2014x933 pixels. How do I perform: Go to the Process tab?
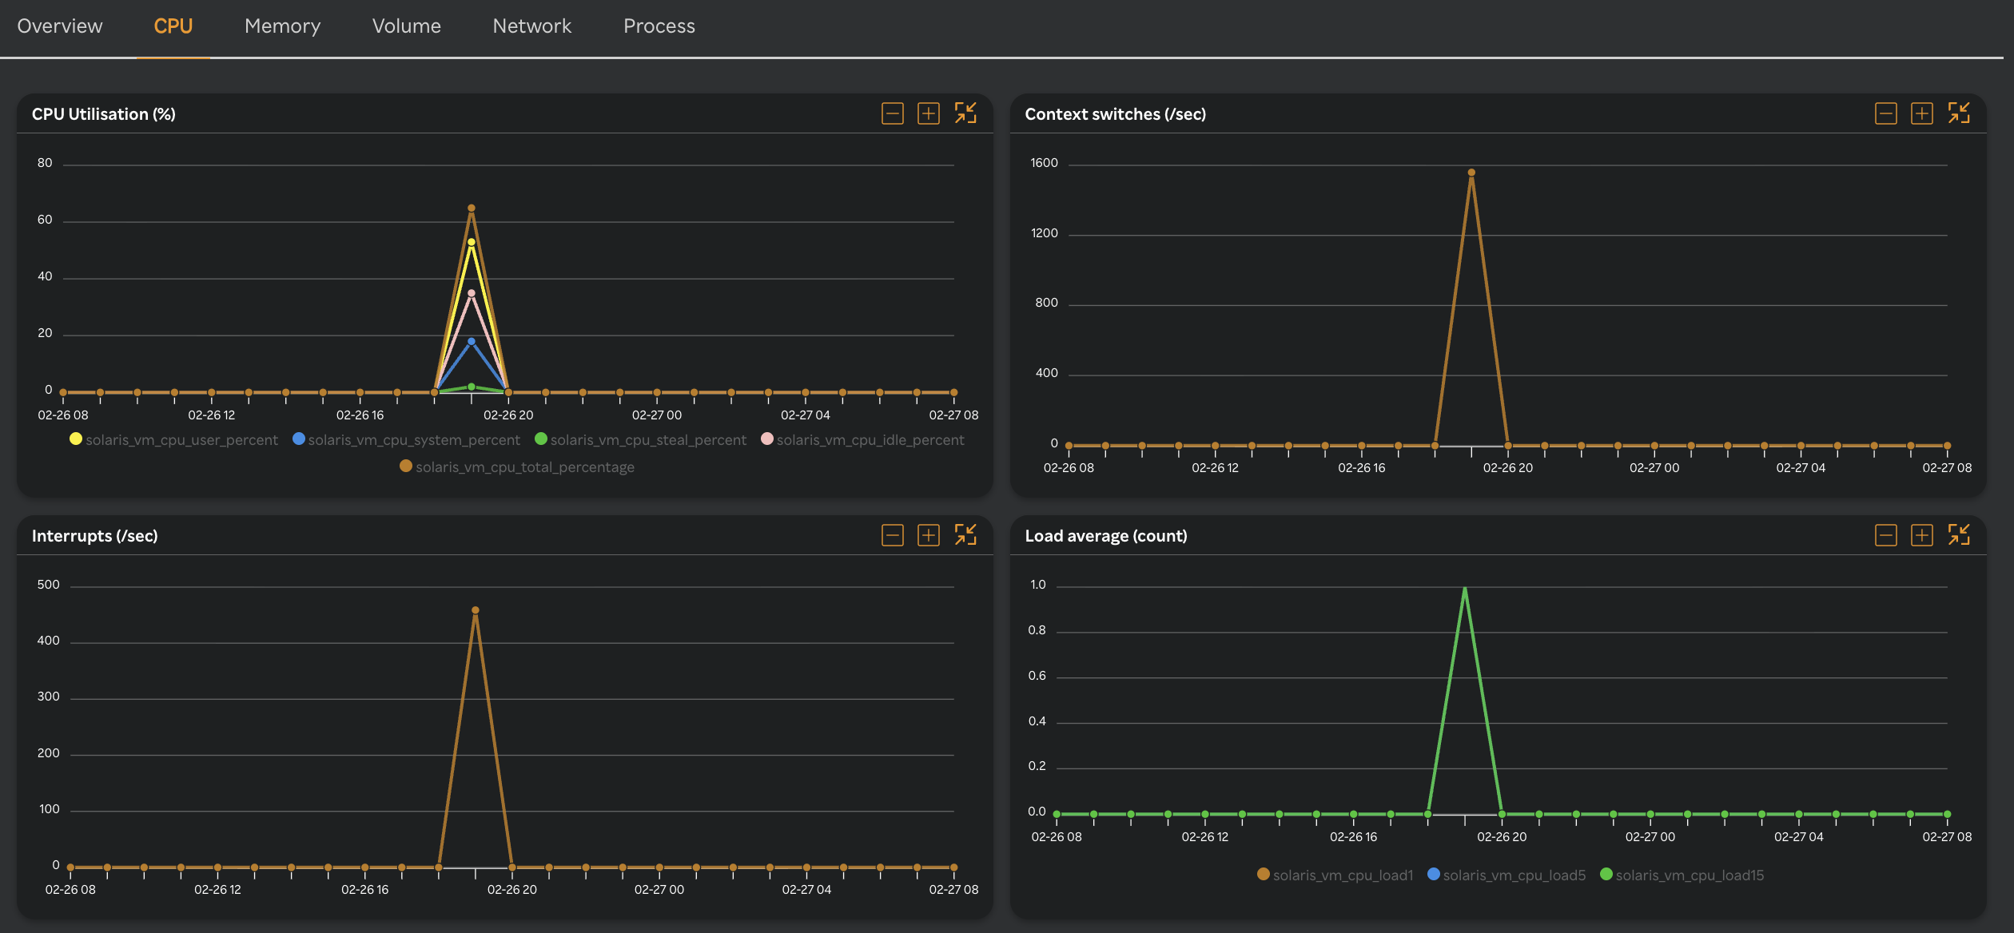(659, 26)
